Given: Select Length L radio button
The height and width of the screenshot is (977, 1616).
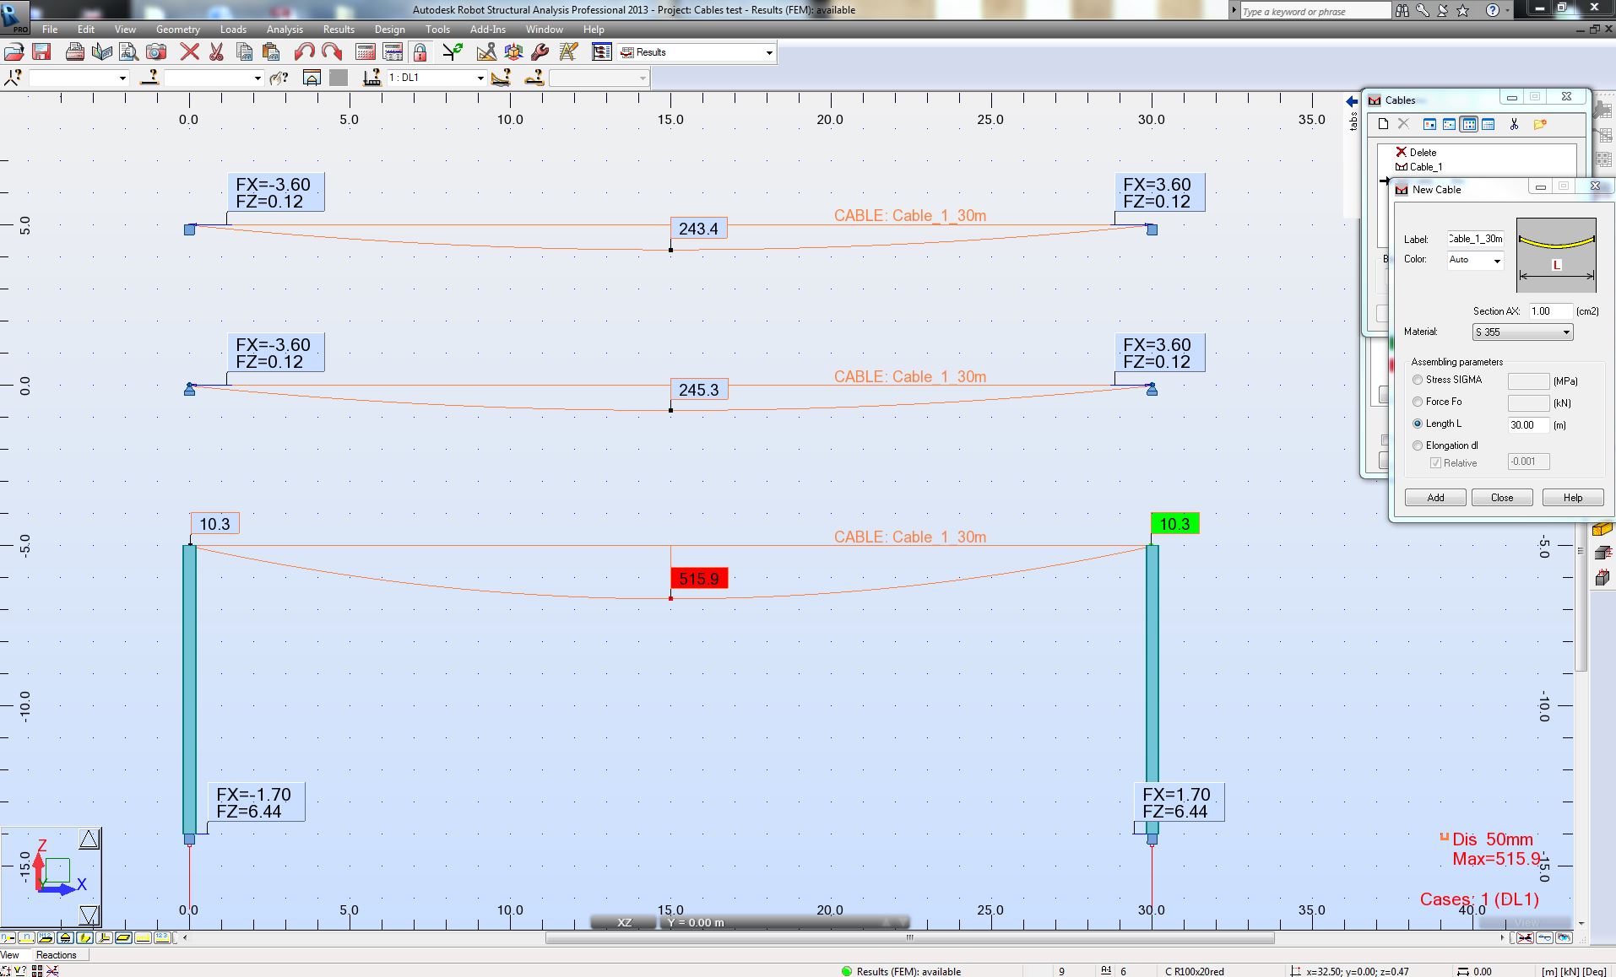Looking at the screenshot, I should coord(1418,424).
